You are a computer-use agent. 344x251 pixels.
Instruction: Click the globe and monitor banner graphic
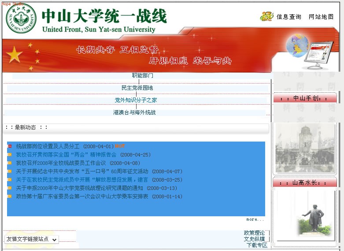(x=309, y=51)
